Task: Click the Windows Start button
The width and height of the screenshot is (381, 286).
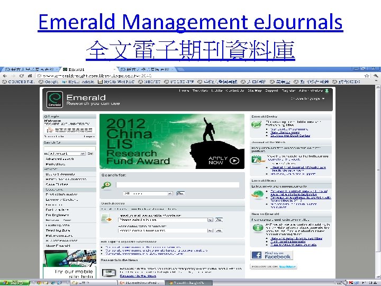Action: click(x=15, y=283)
